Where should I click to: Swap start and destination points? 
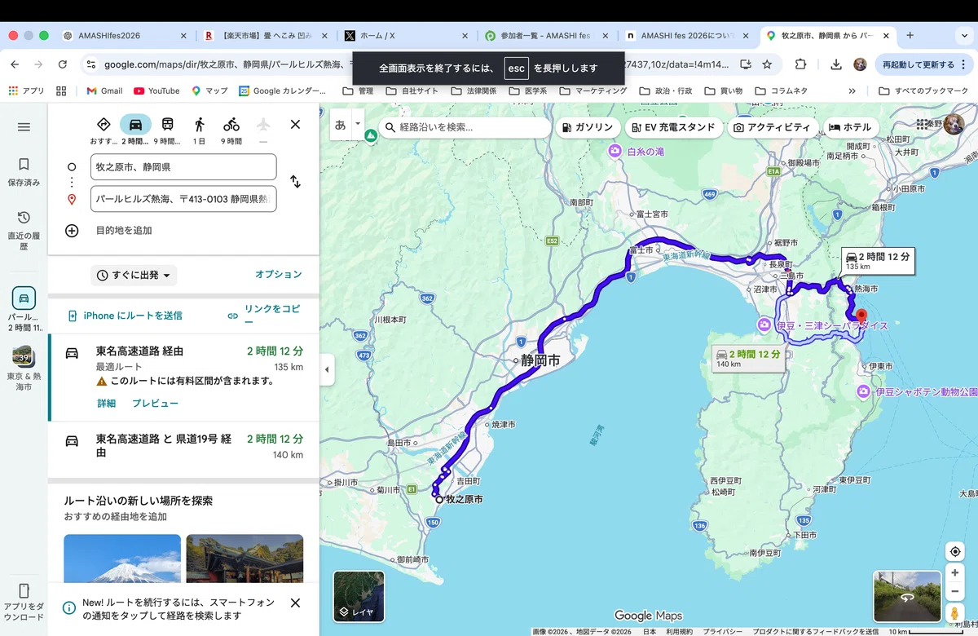pos(295,182)
